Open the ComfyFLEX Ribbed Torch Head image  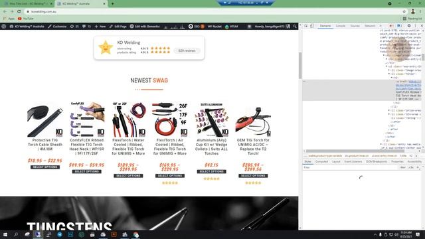[x=87, y=119]
